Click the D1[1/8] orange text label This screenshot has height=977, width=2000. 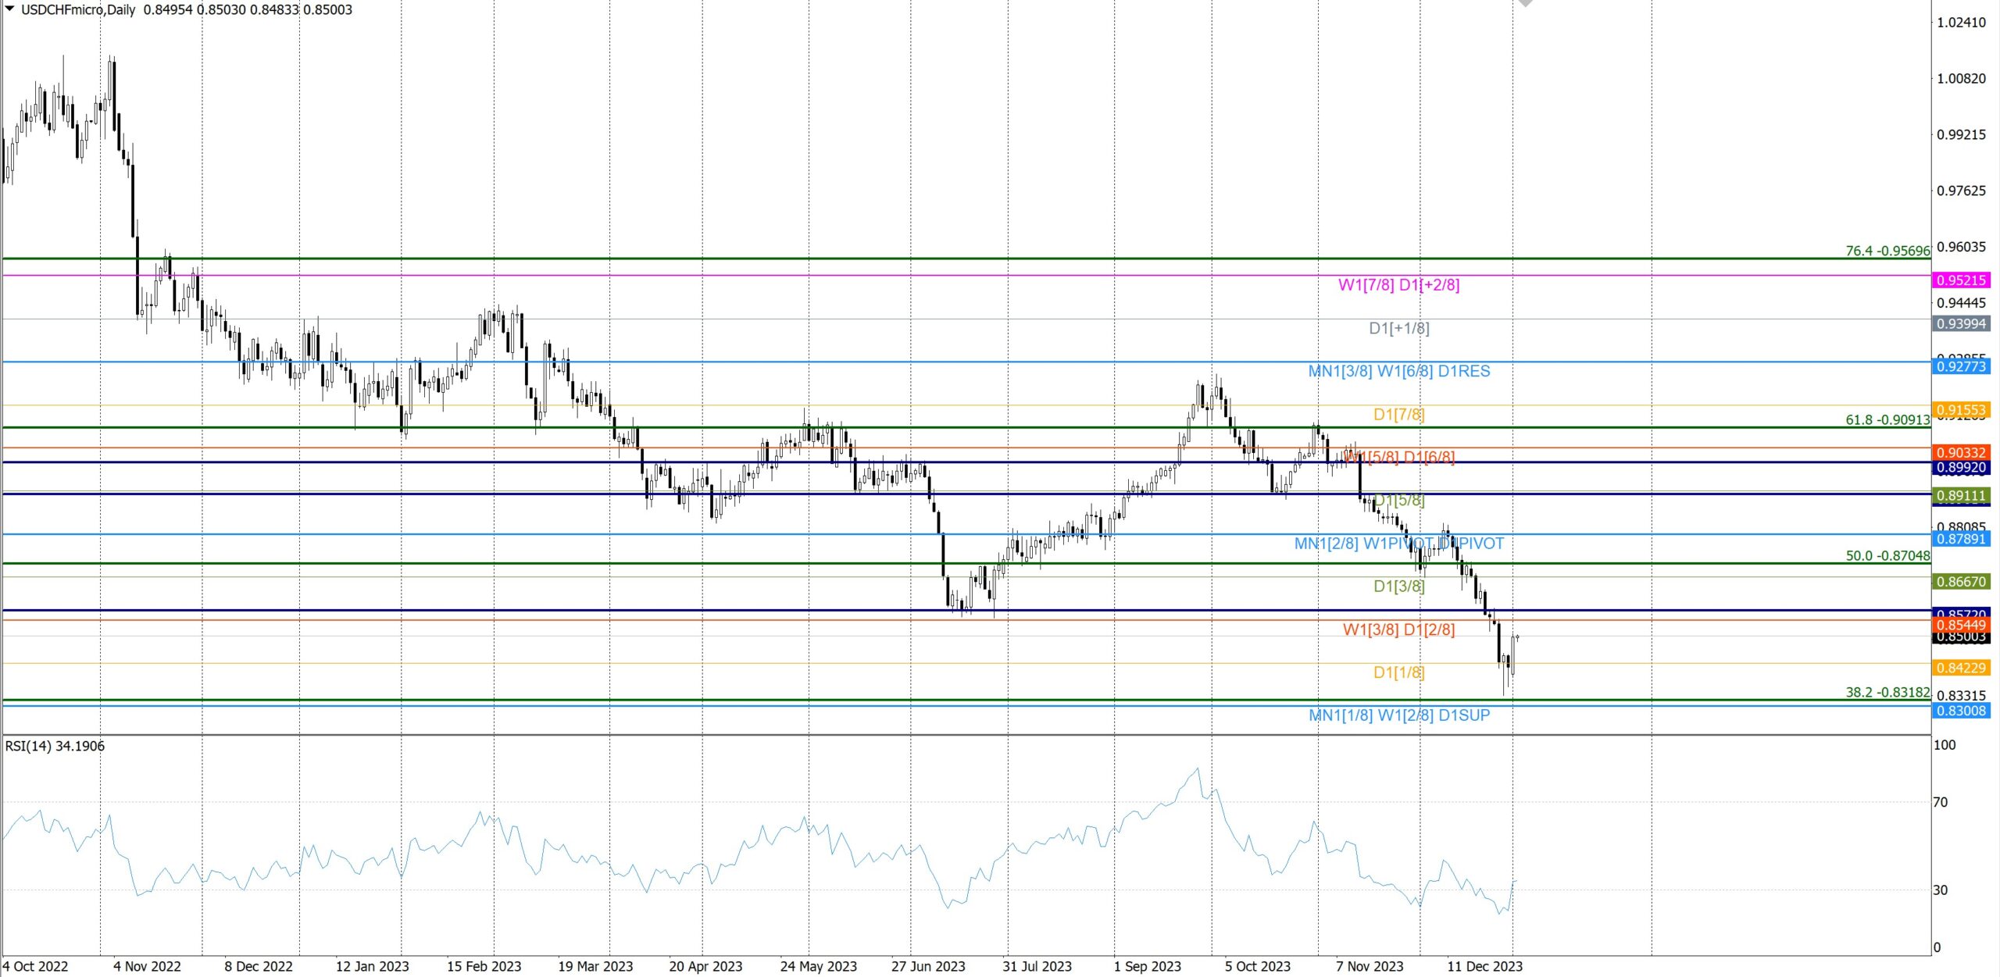[1398, 672]
